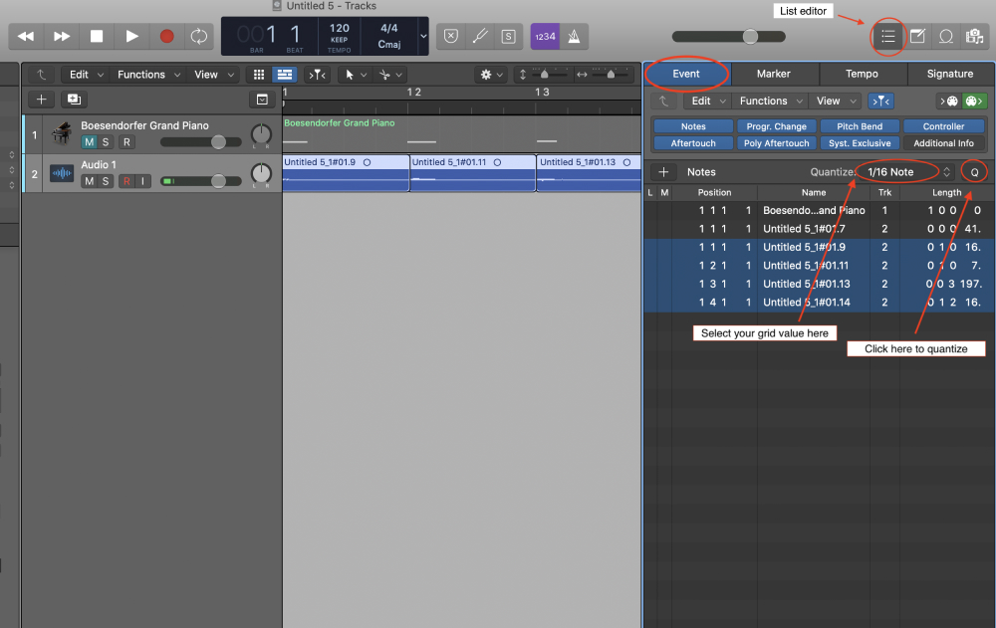996x628 pixels.
Task: Click the 4/4 time signature display
Action: tap(388, 28)
